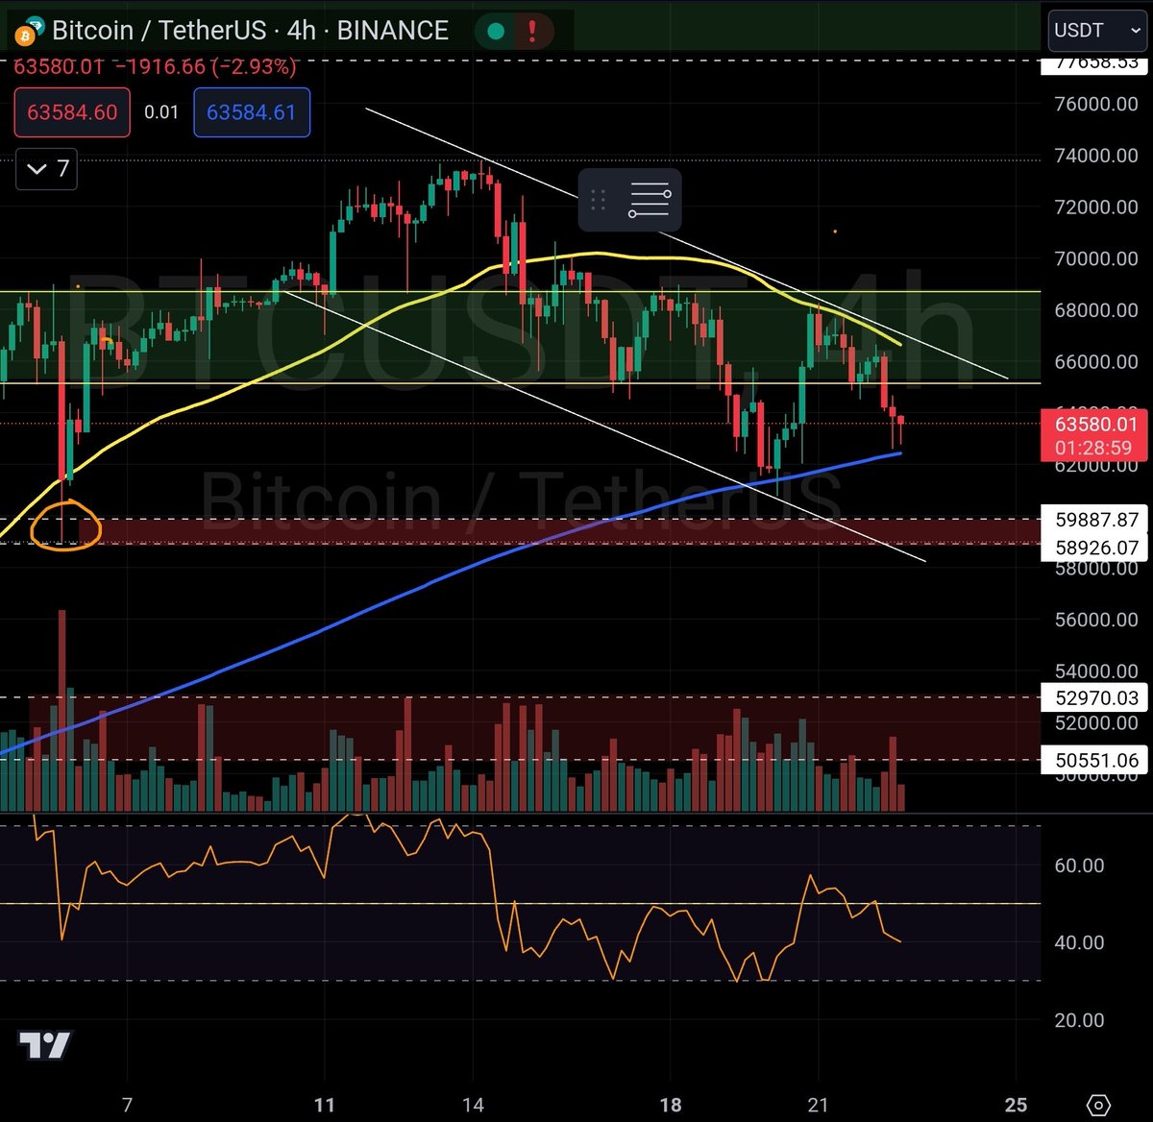This screenshot has width=1153, height=1122.
Task: Click the floating toolbar drag handle dots
Action: (598, 200)
